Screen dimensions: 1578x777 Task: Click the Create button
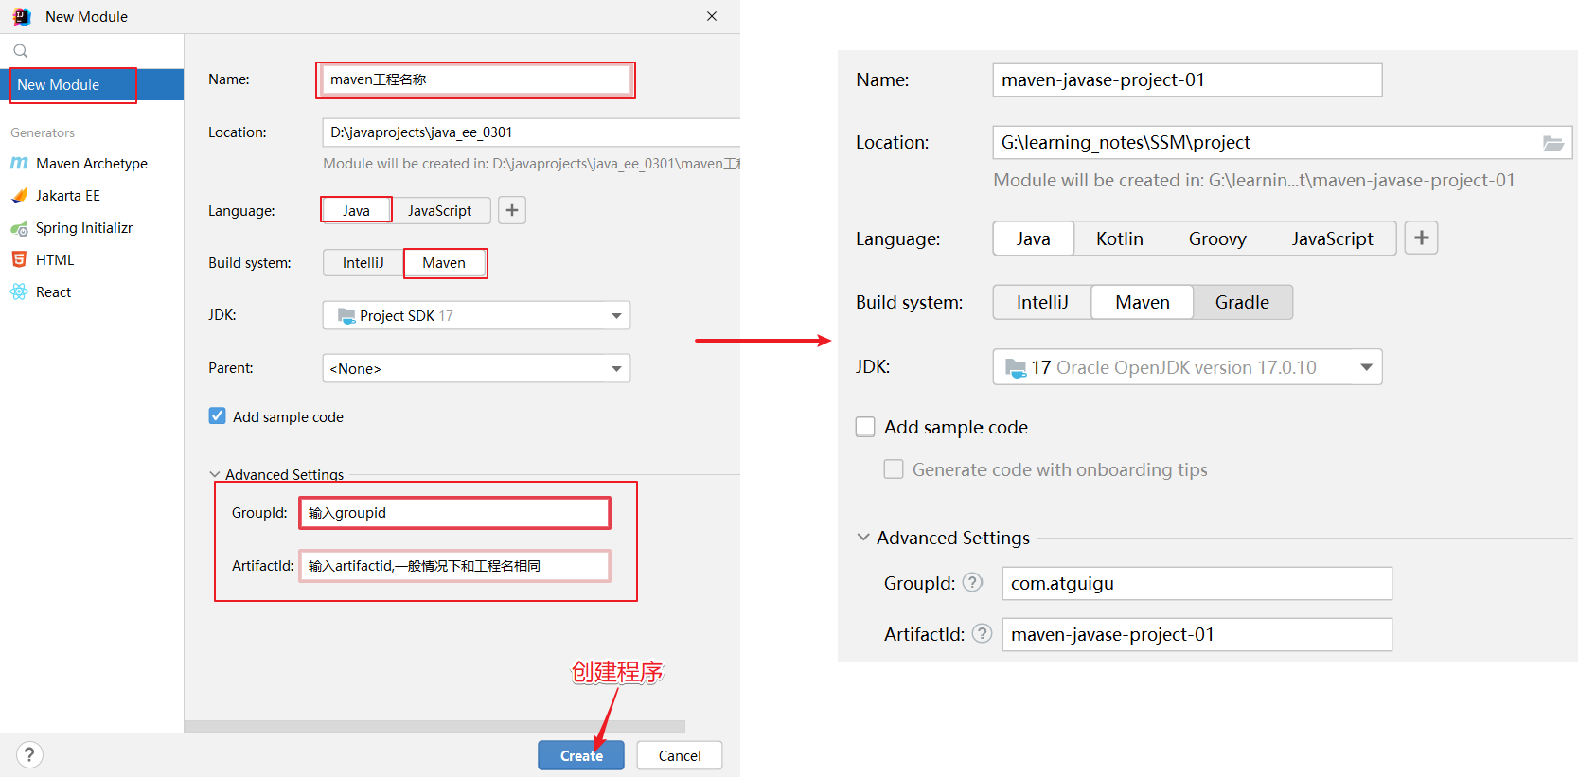point(581,755)
